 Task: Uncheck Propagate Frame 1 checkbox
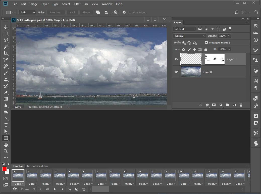click(206, 42)
